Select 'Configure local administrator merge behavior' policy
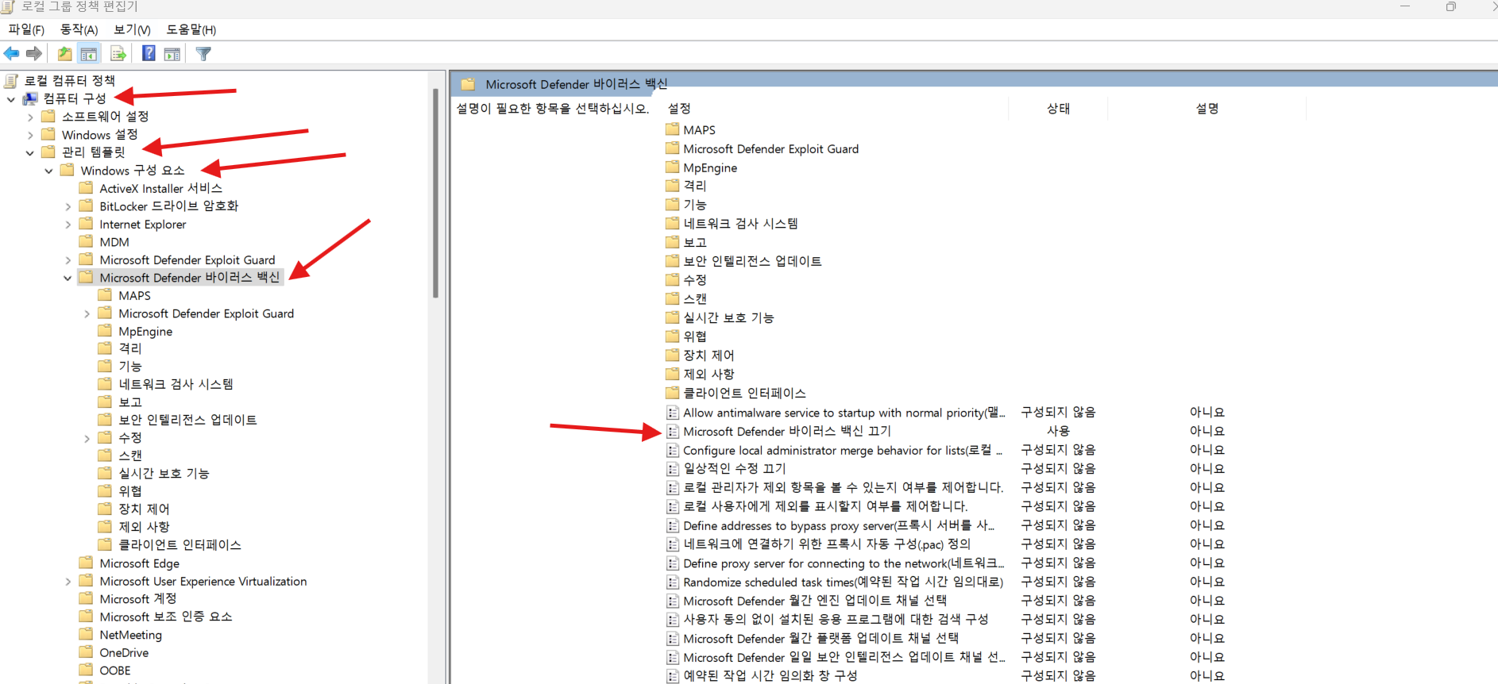 tap(843, 450)
